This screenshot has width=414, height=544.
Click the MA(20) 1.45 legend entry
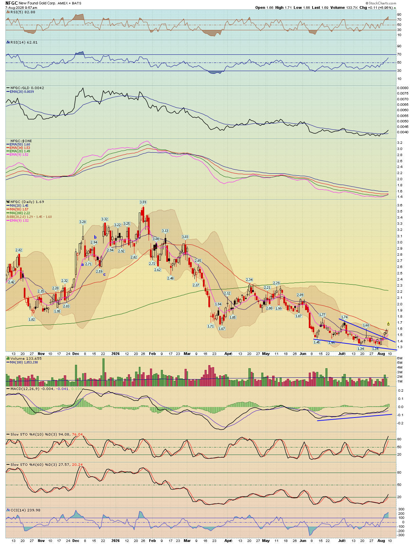(19, 206)
